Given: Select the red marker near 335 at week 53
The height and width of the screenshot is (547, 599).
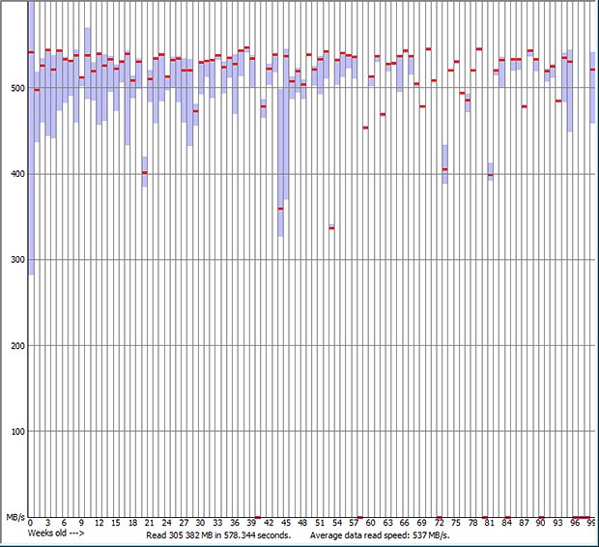Looking at the screenshot, I should pyautogui.click(x=331, y=228).
